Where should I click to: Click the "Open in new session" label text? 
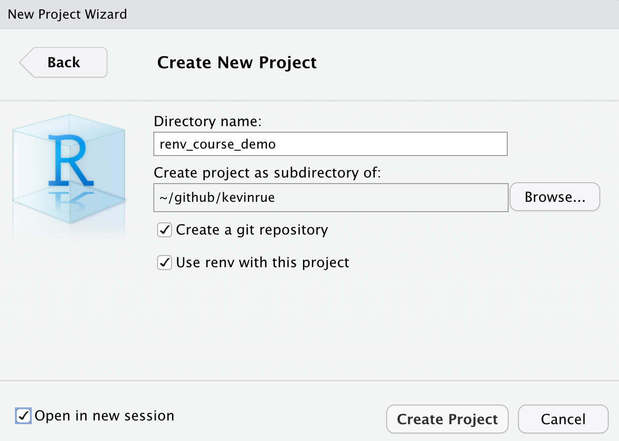tap(104, 416)
